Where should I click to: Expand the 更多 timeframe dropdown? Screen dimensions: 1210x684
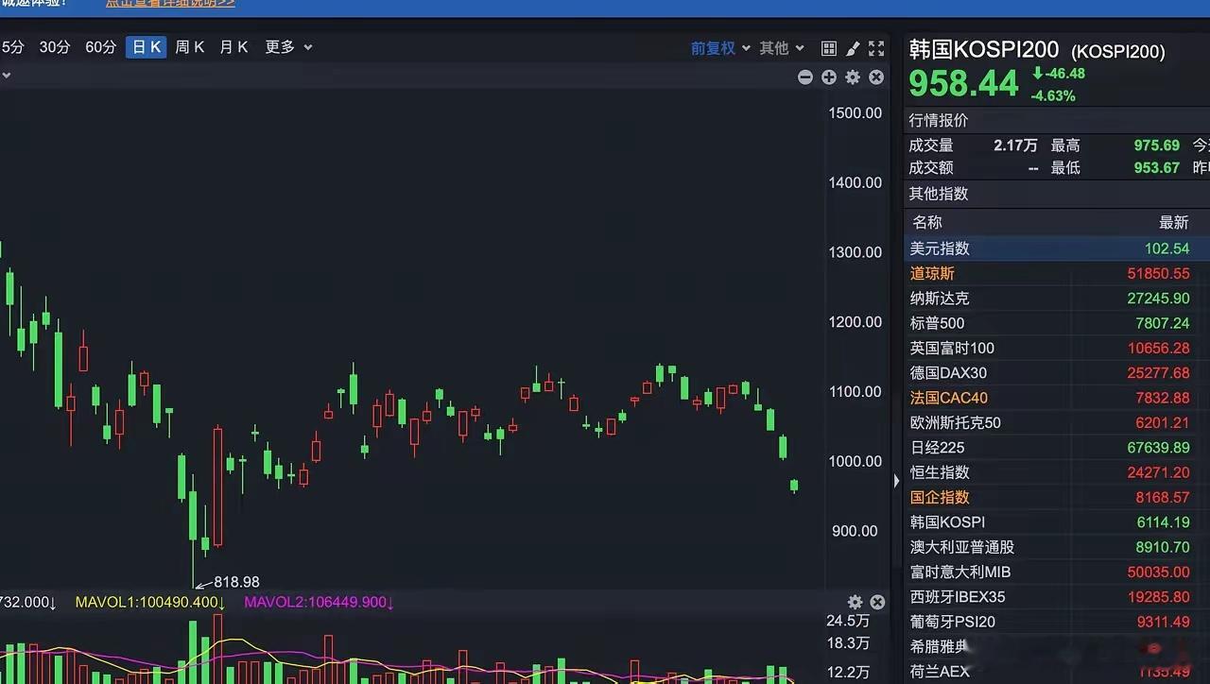pos(288,47)
